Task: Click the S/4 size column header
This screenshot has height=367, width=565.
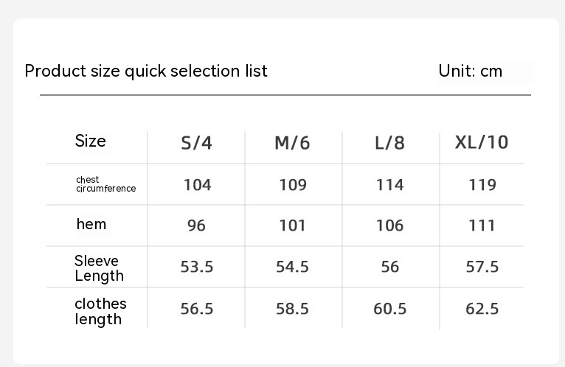Action: (x=196, y=143)
